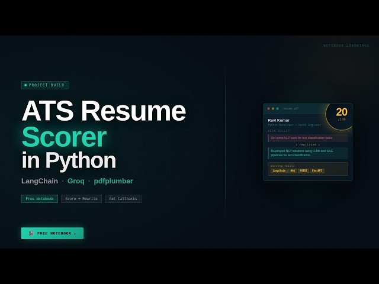Click the weak bullet 'Did some NLP work'
This screenshot has width=379, height=284.
click(308, 138)
